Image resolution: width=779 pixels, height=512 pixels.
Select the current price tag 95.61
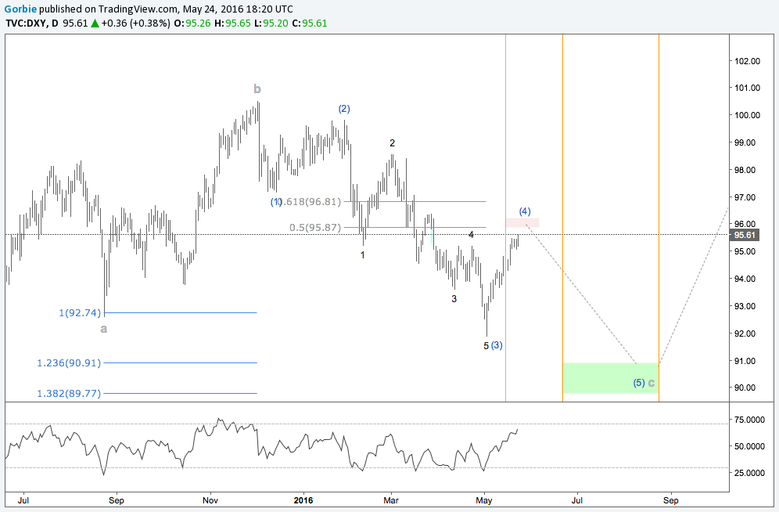[745, 235]
